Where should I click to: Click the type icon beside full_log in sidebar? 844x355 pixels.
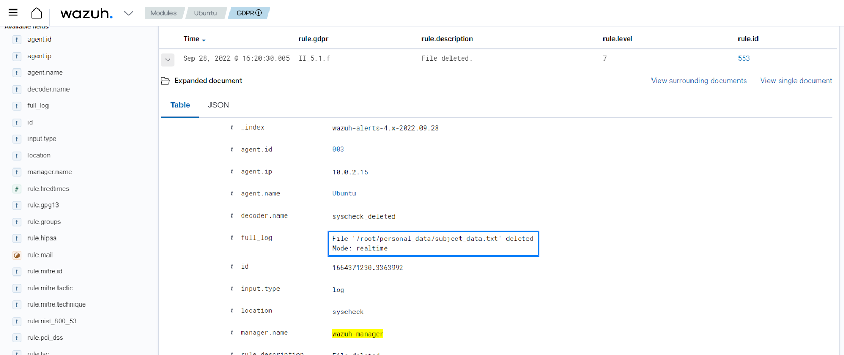pos(17,106)
